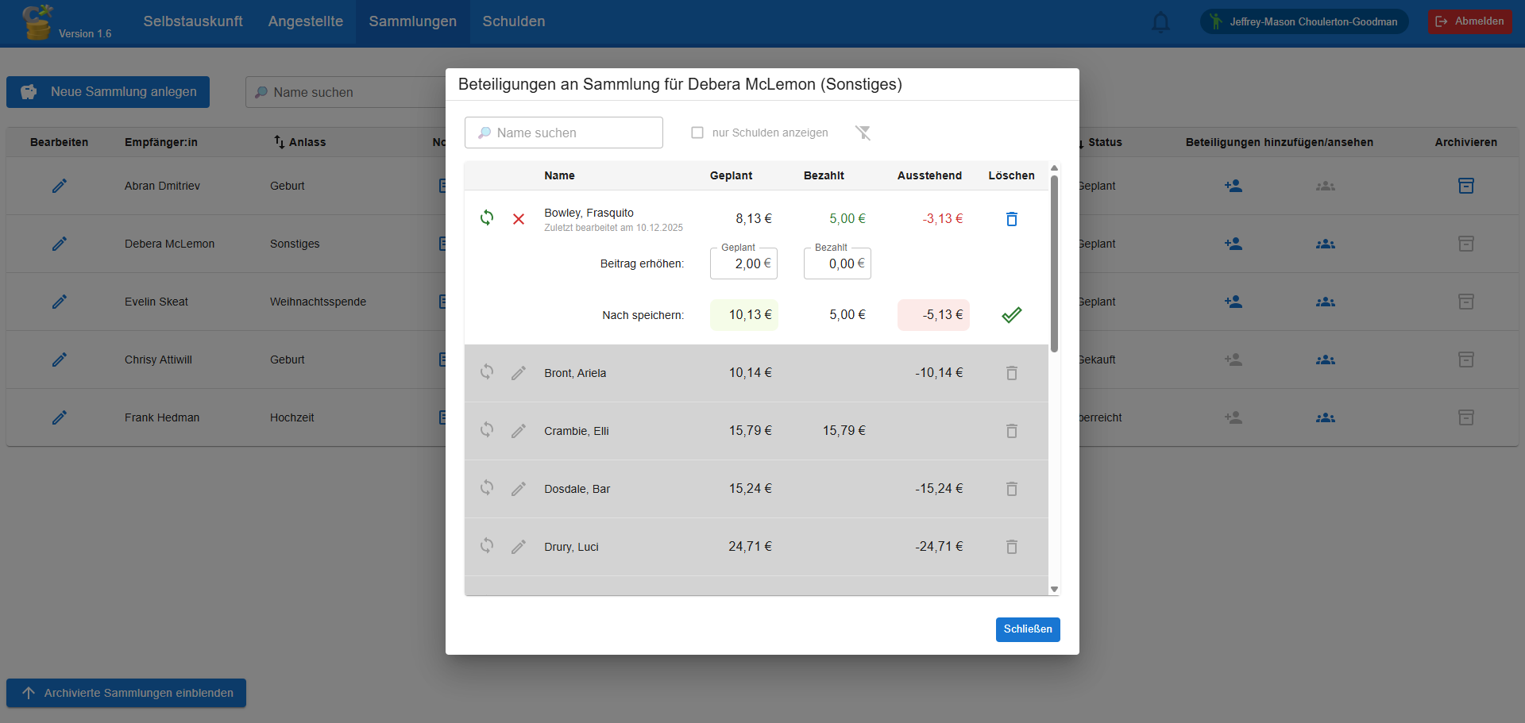Screen dimensions: 1525x723
Task: Open the notification bell
Action: coord(1160,22)
